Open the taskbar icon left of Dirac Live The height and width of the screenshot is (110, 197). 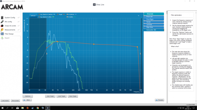pos(43,108)
